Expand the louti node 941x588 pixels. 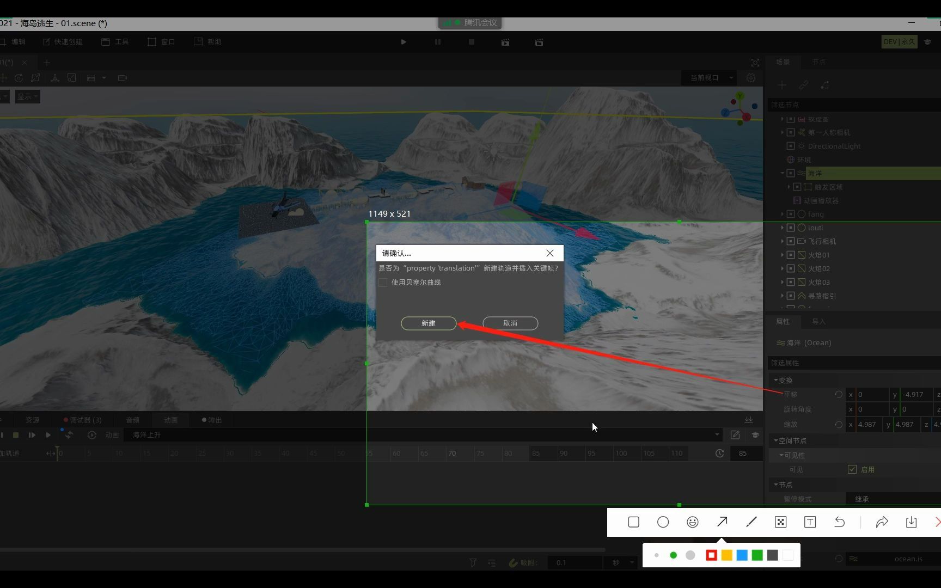point(783,228)
